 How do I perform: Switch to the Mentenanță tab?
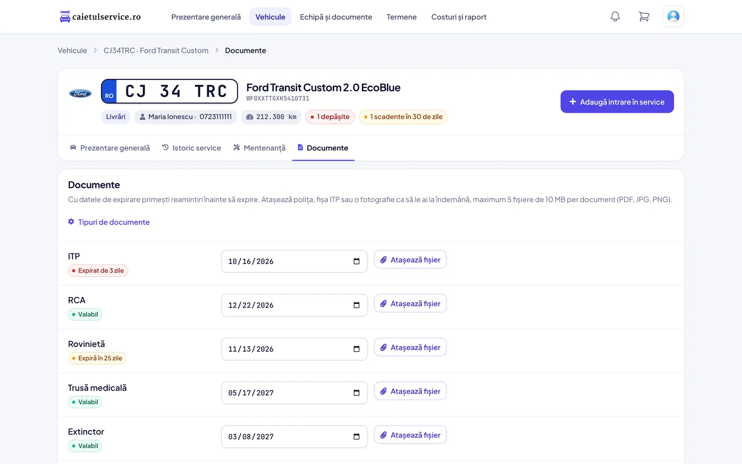(259, 148)
